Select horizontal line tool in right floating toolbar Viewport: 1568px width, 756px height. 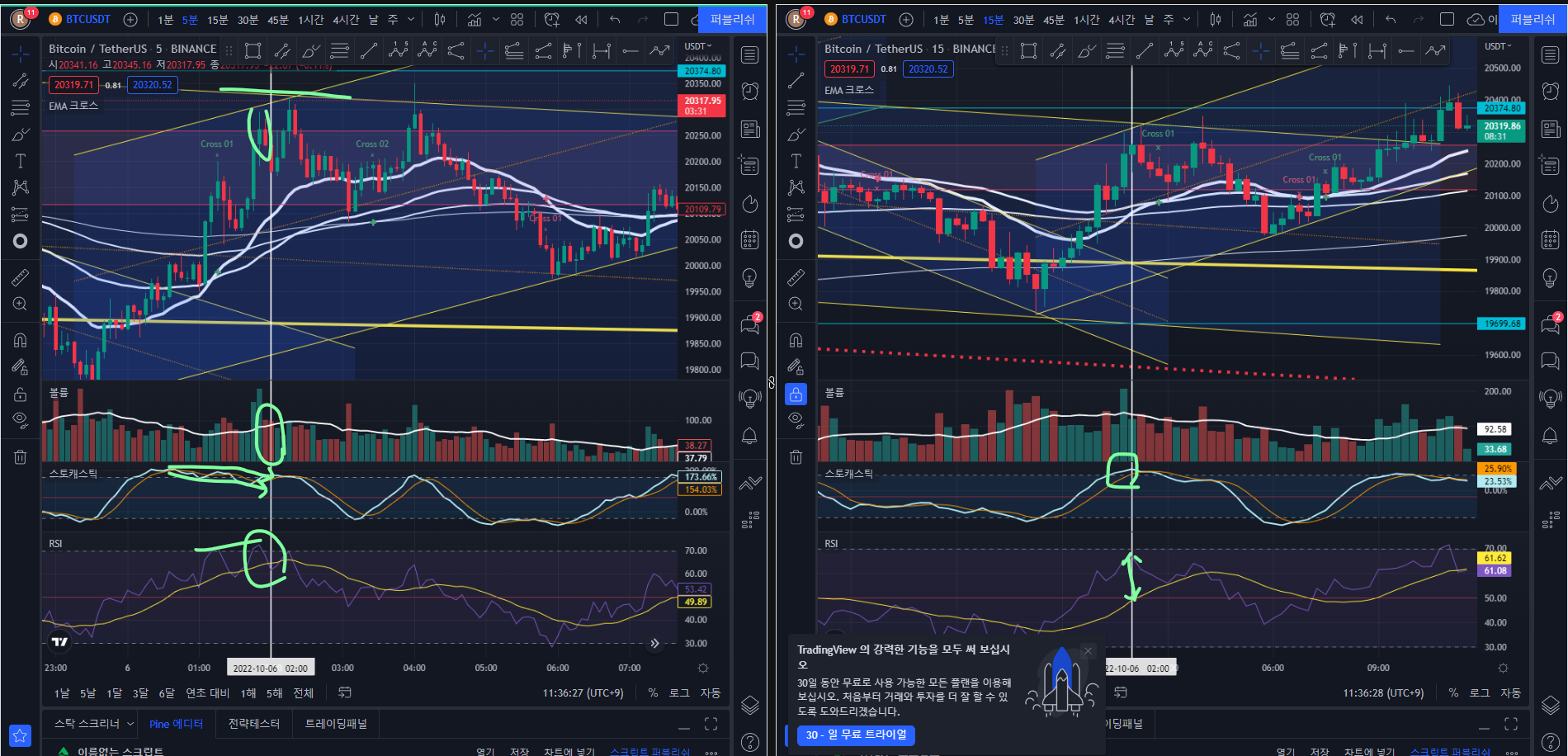pos(1405,51)
